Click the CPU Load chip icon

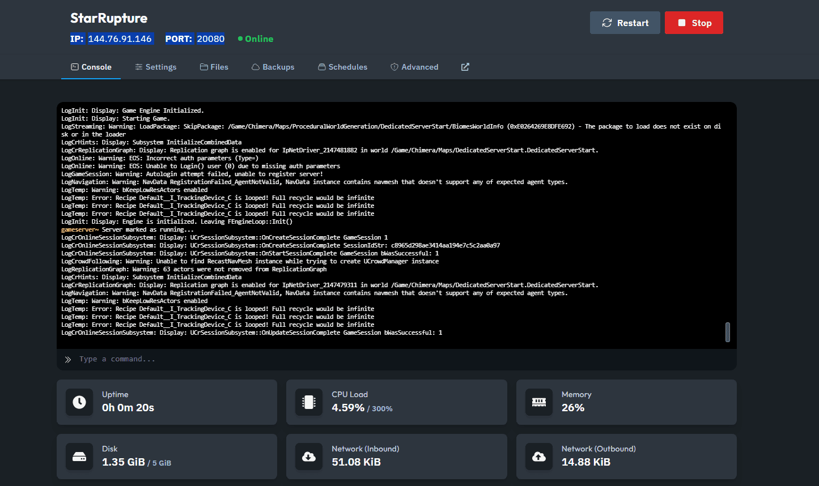coord(309,402)
